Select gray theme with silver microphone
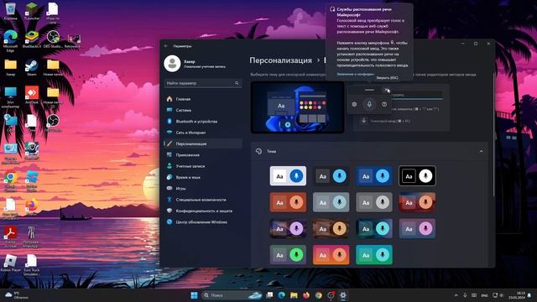The image size is (537, 302). click(x=374, y=202)
